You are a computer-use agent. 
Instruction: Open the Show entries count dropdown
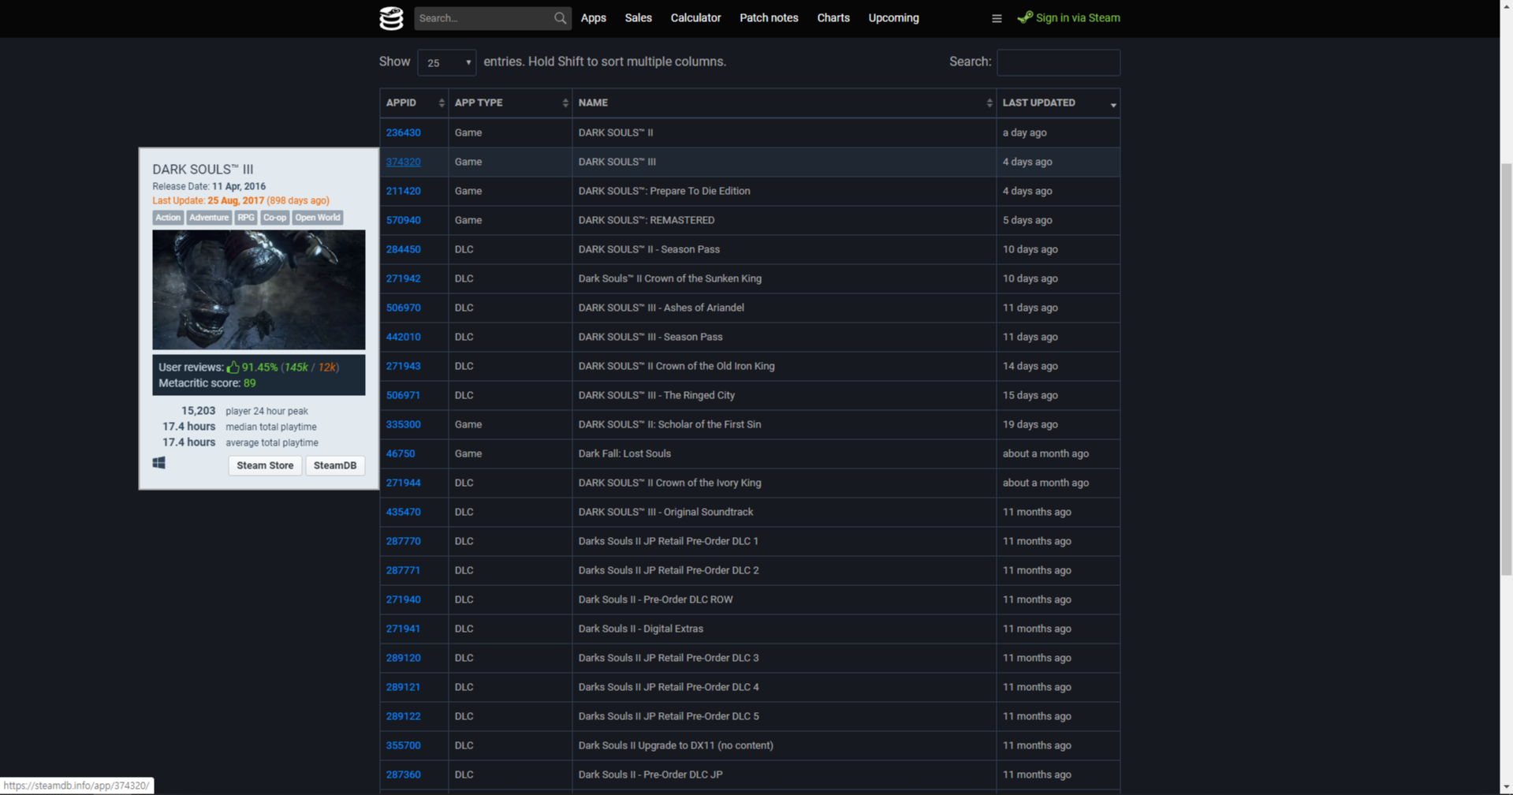(446, 62)
